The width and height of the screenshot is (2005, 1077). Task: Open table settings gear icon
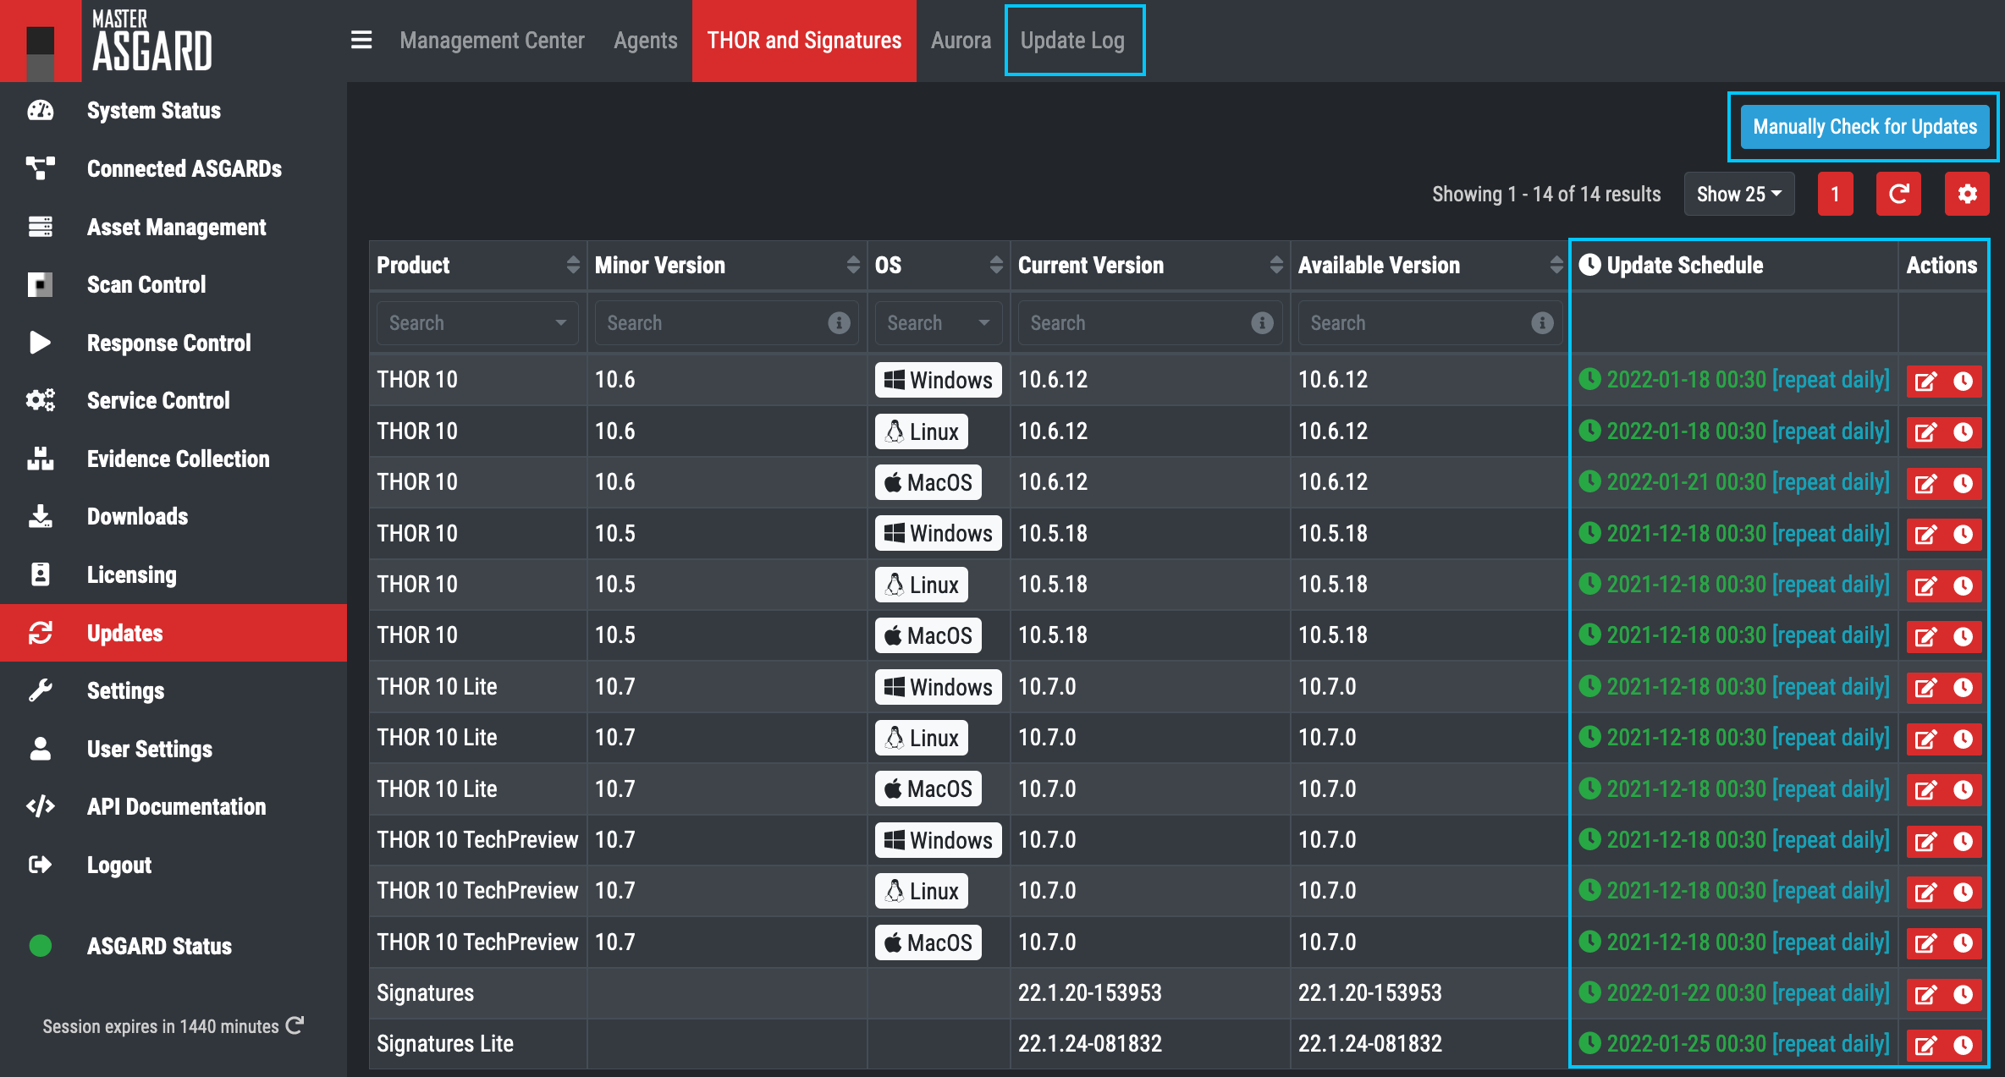[1966, 195]
